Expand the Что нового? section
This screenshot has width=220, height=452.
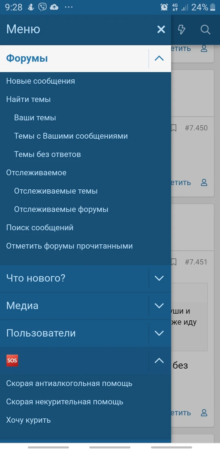coord(159,278)
